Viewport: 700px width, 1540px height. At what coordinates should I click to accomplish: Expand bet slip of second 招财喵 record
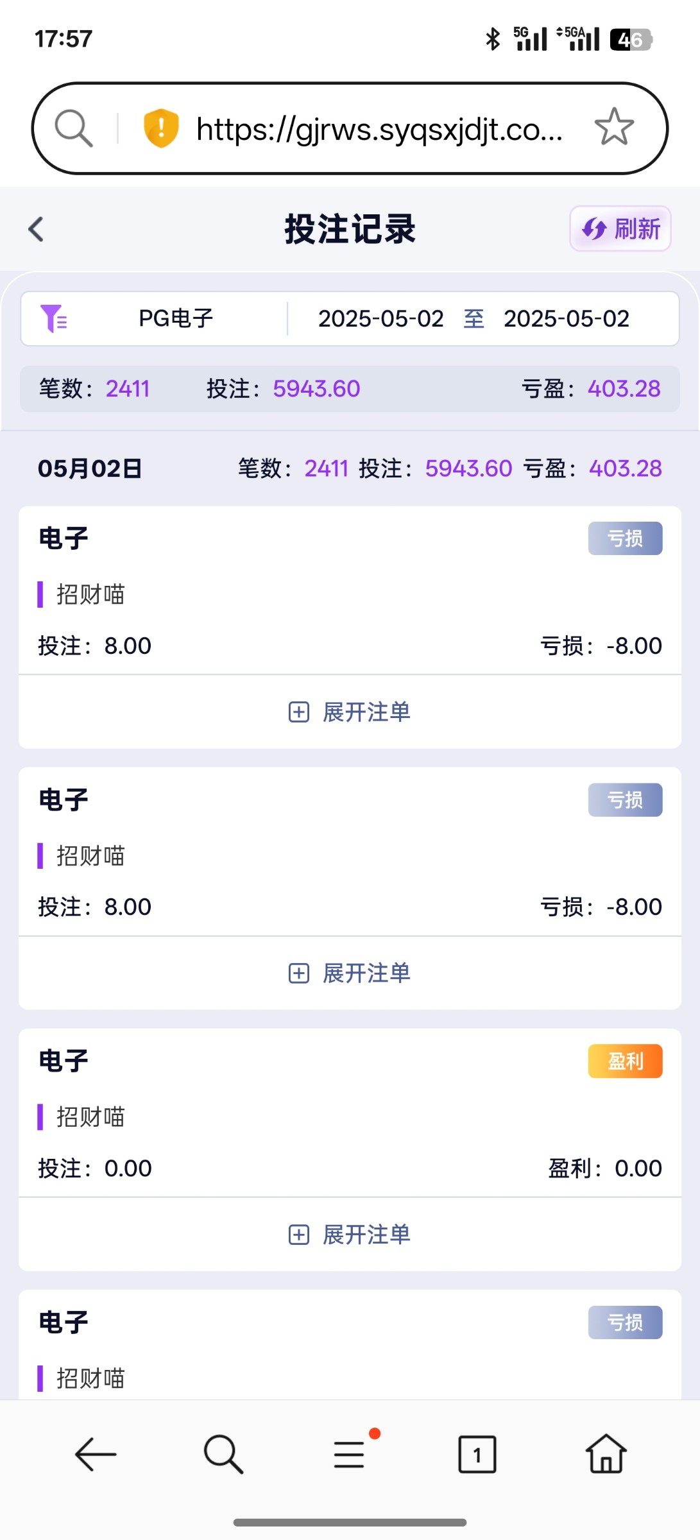[350, 973]
